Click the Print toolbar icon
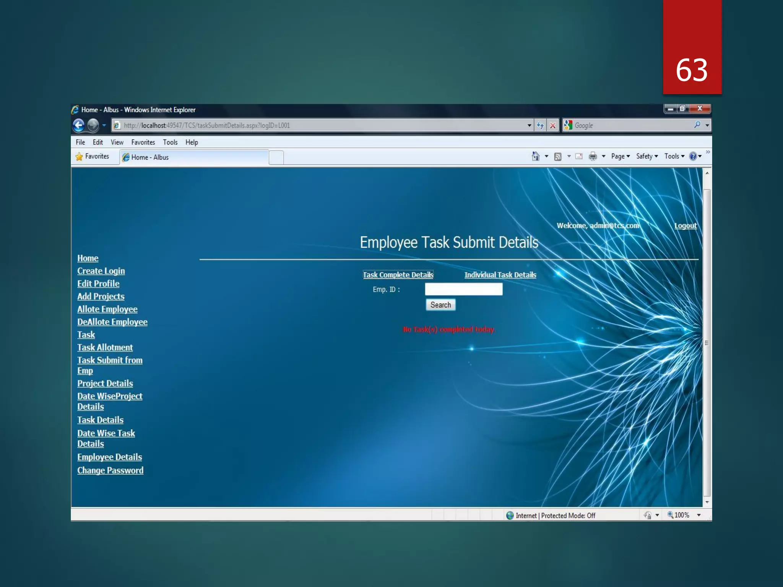The image size is (783, 587). click(x=593, y=156)
